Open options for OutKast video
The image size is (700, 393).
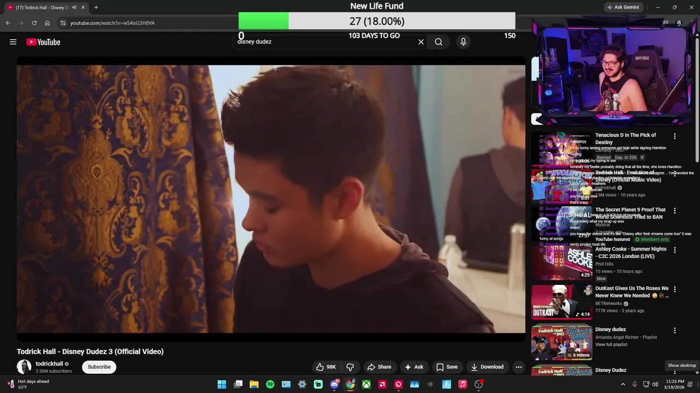click(x=674, y=289)
